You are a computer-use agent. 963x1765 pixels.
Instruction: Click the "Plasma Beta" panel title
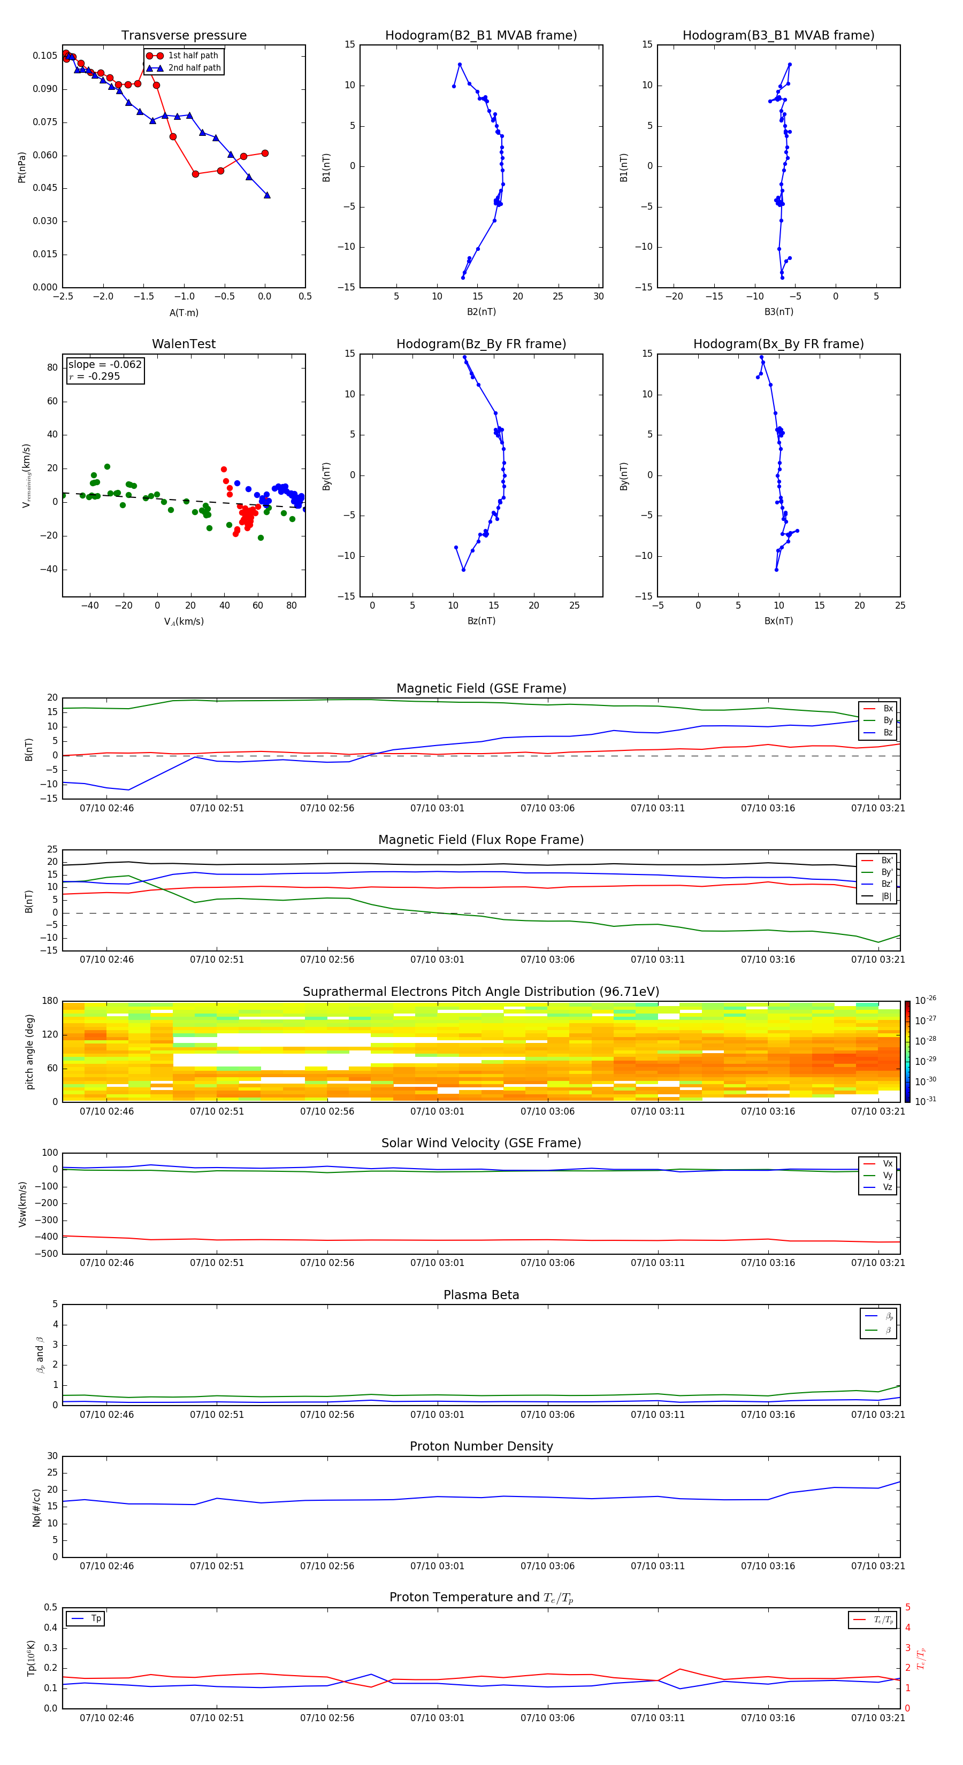coord(481,1295)
